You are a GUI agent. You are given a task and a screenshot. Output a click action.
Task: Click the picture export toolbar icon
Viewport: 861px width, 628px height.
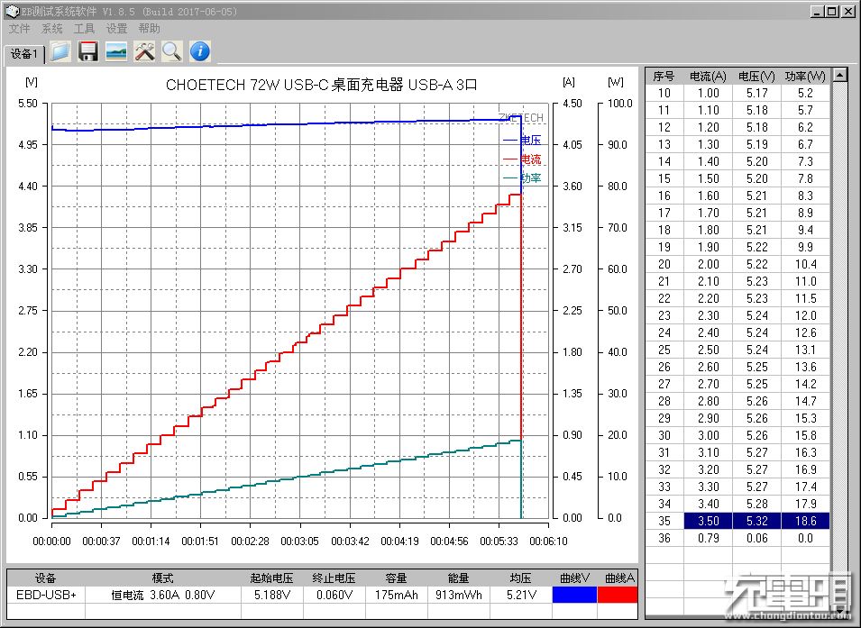(x=116, y=51)
